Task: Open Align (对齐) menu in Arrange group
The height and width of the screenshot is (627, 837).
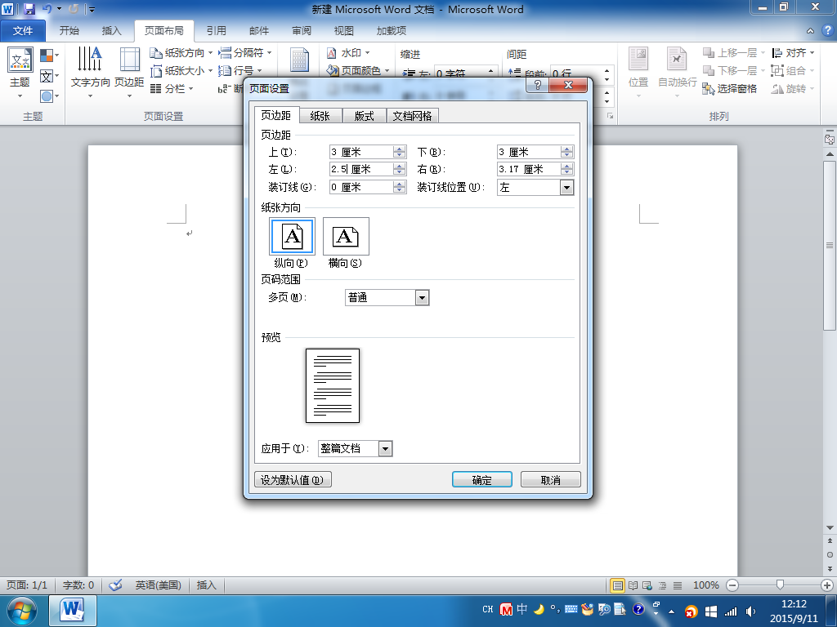Action: (793, 53)
